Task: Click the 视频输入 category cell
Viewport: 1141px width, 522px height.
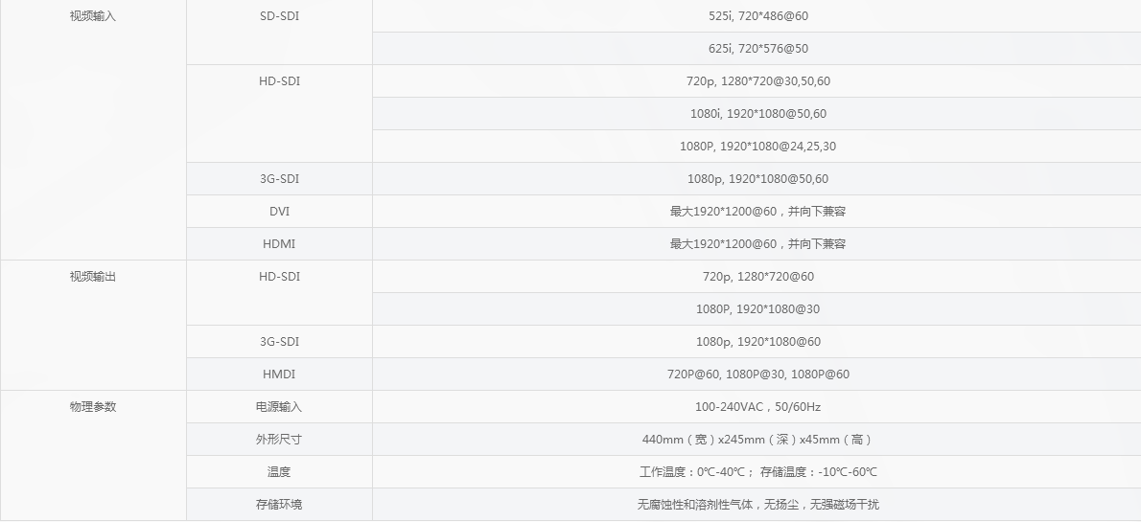Action: 93,16
